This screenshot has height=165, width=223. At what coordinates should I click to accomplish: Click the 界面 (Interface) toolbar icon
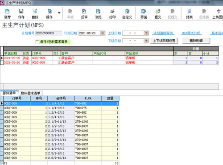(144, 14)
